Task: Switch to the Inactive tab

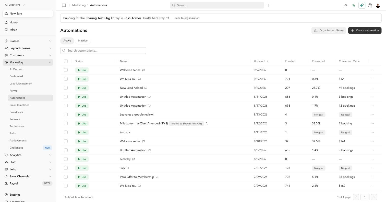Action: (83, 41)
